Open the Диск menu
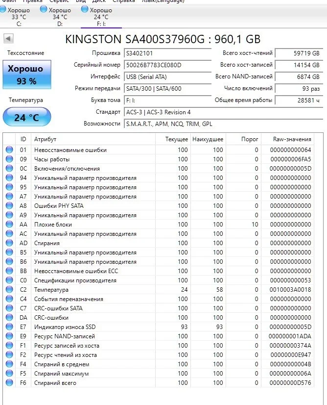 [x=99, y=1]
